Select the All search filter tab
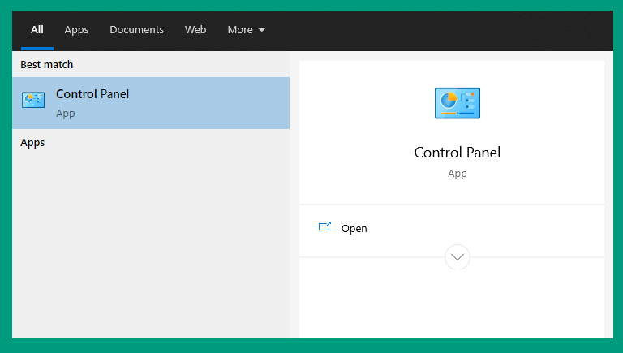Viewport: 623px width, 353px height. [x=37, y=30]
